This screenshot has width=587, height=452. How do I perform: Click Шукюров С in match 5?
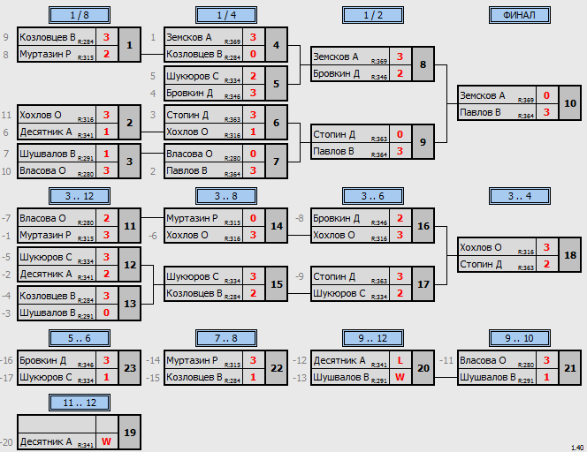[x=193, y=76]
